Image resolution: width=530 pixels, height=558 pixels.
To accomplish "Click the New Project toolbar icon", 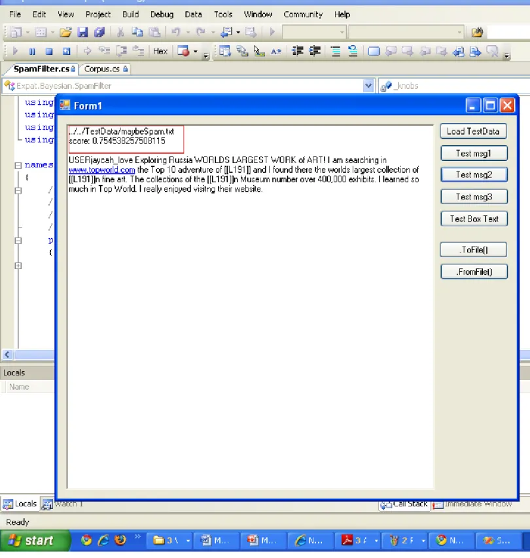I will click(x=16, y=33).
